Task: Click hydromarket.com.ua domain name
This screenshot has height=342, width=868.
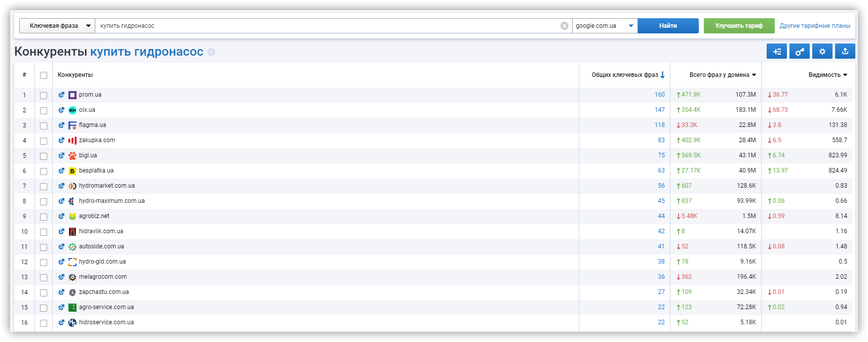Action: pos(107,186)
